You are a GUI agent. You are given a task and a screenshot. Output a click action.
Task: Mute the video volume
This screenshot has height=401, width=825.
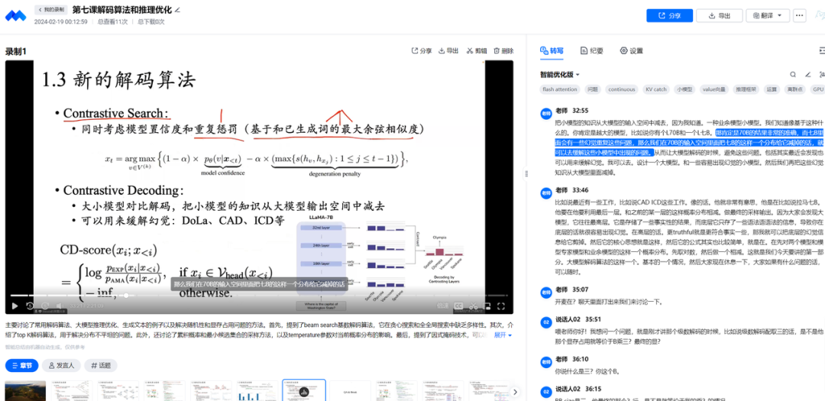pyautogui.click(x=60, y=306)
